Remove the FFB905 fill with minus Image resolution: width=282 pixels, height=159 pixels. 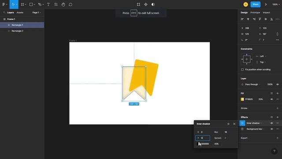click(x=278, y=99)
